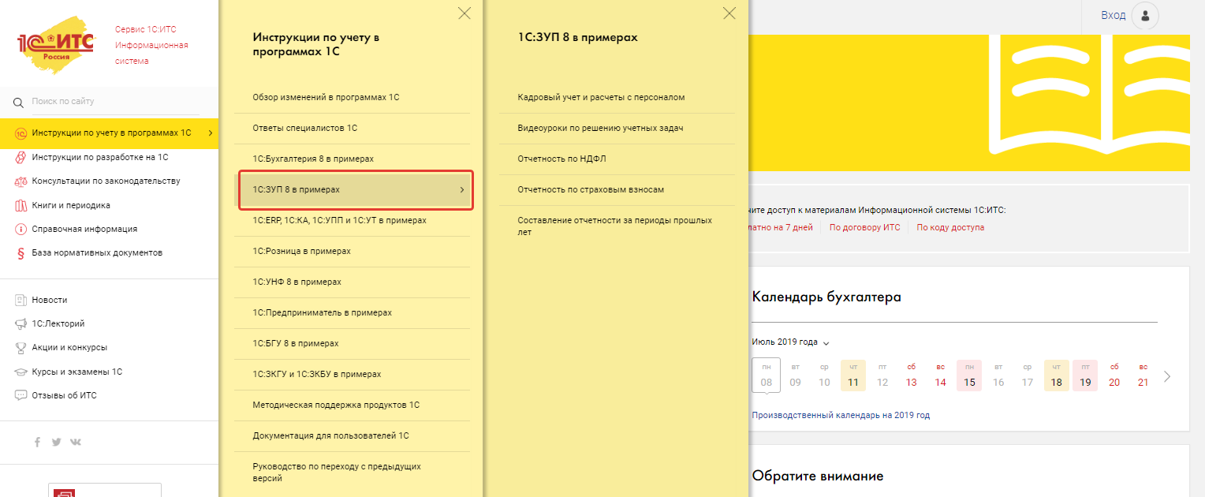Click the 1С:Лекторий megaphone icon
This screenshot has width=1205, height=497.
pyautogui.click(x=21, y=324)
